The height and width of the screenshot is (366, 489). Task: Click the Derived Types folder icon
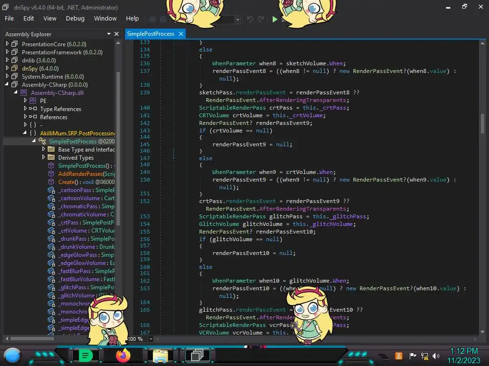pos(51,157)
